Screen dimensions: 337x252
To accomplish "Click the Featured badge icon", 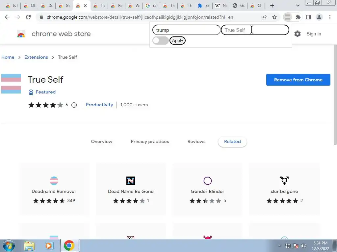I will (31, 92).
